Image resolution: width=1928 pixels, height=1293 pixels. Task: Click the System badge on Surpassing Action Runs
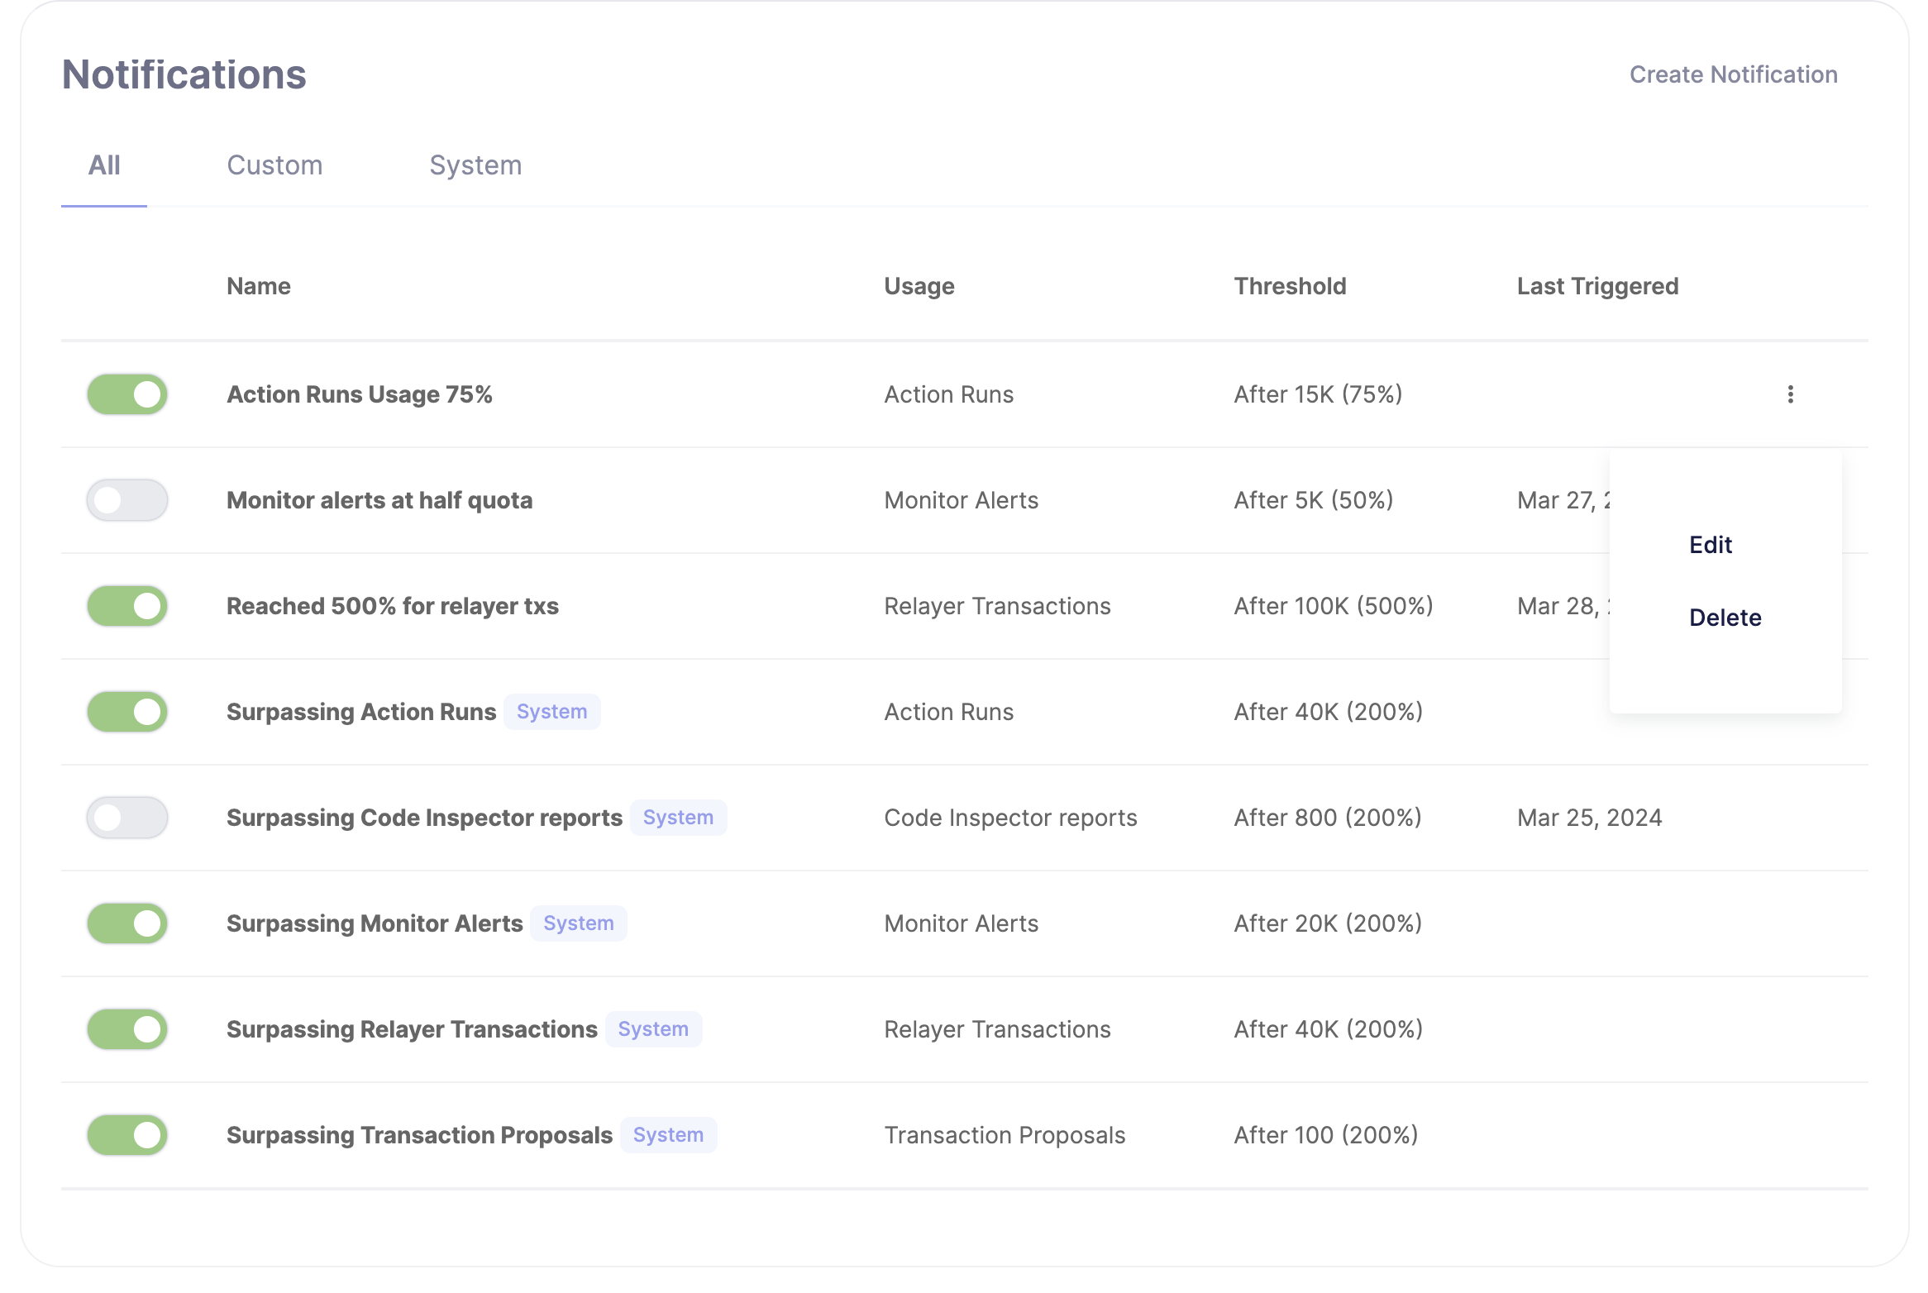(554, 710)
